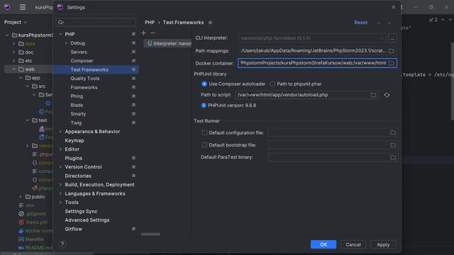Expand the Editor settings section

point(60,149)
